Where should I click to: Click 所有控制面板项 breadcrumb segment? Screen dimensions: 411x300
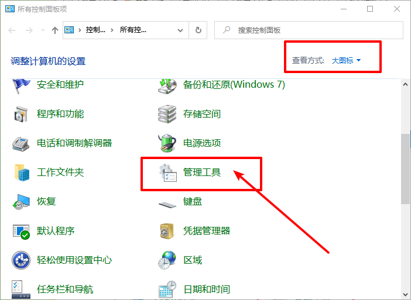(133, 30)
